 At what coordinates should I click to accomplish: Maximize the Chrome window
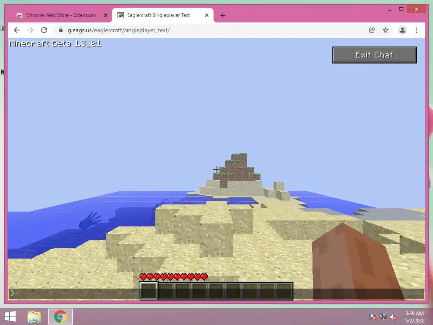click(401, 9)
